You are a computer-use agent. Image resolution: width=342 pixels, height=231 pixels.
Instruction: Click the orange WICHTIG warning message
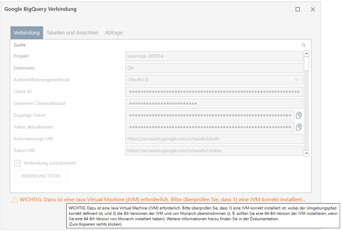click(162, 199)
